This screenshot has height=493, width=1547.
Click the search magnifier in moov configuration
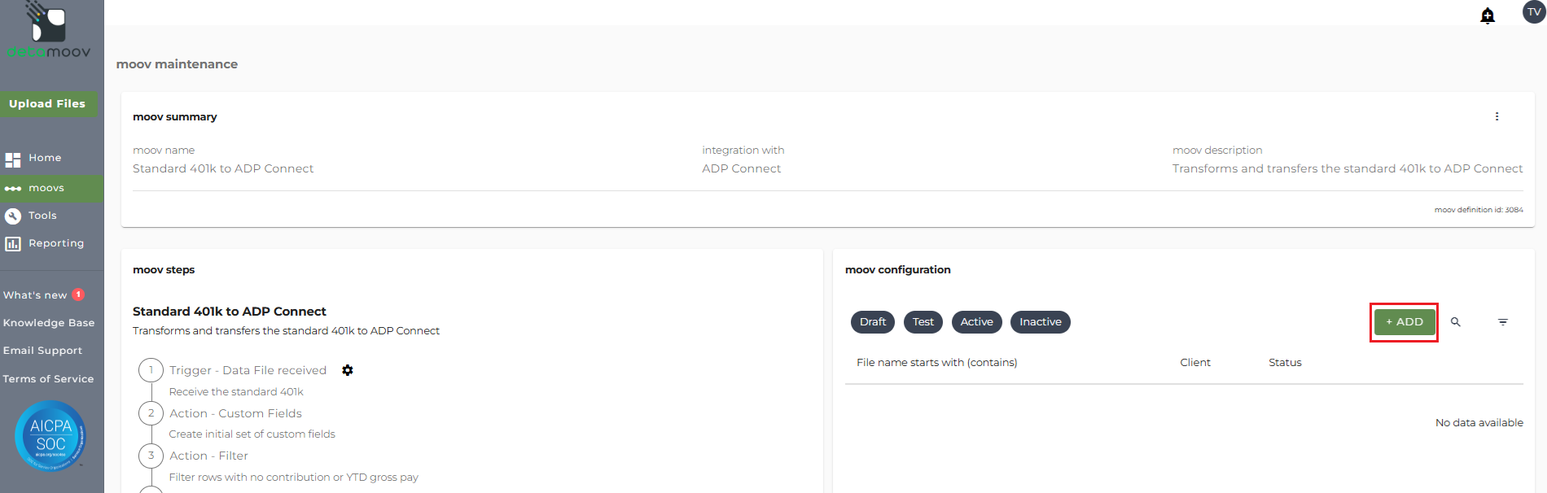1456,322
